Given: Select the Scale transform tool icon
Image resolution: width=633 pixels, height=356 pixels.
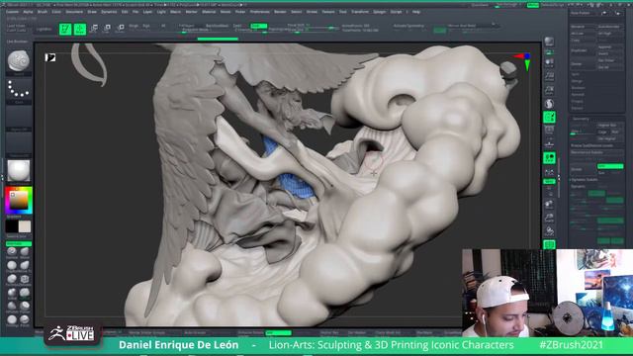Looking at the screenshot, I should [x=107, y=29].
